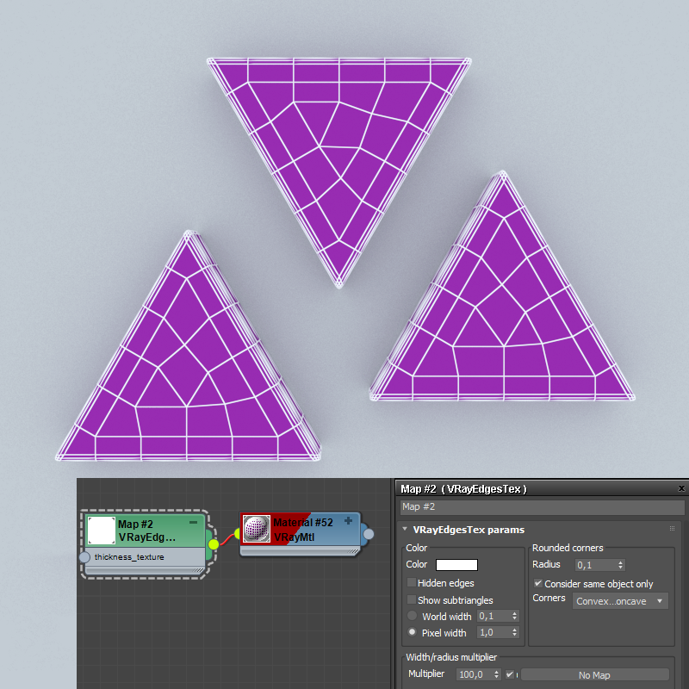
Task: Enable the Show subtriangles checkbox
Action: coord(412,599)
